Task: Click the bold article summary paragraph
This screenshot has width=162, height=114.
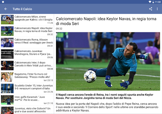Action: pos(104,96)
